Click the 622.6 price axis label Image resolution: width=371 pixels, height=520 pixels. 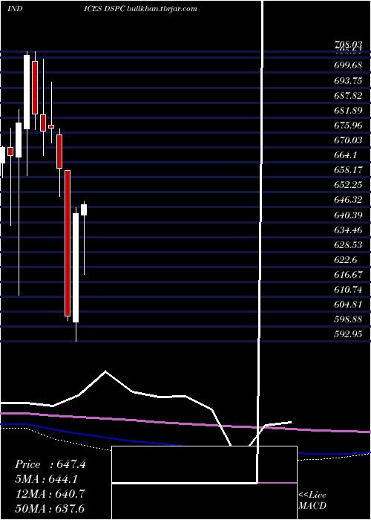pyautogui.click(x=345, y=260)
